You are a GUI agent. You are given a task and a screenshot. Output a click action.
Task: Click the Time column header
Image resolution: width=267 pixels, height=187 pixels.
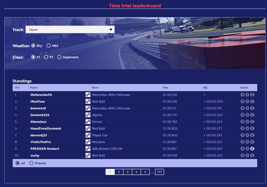pos(165,87)
